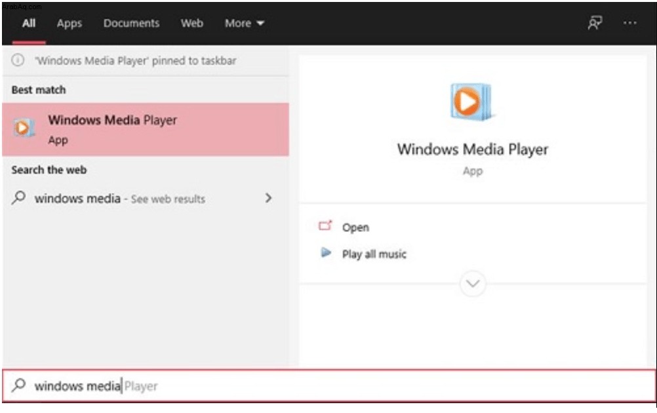Select the Documents search tab

click(x=131, y=24)
